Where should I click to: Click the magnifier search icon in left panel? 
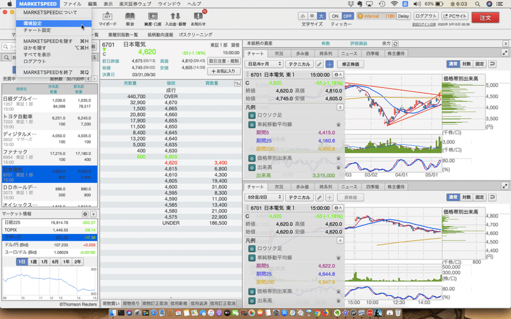coord(6,57)
